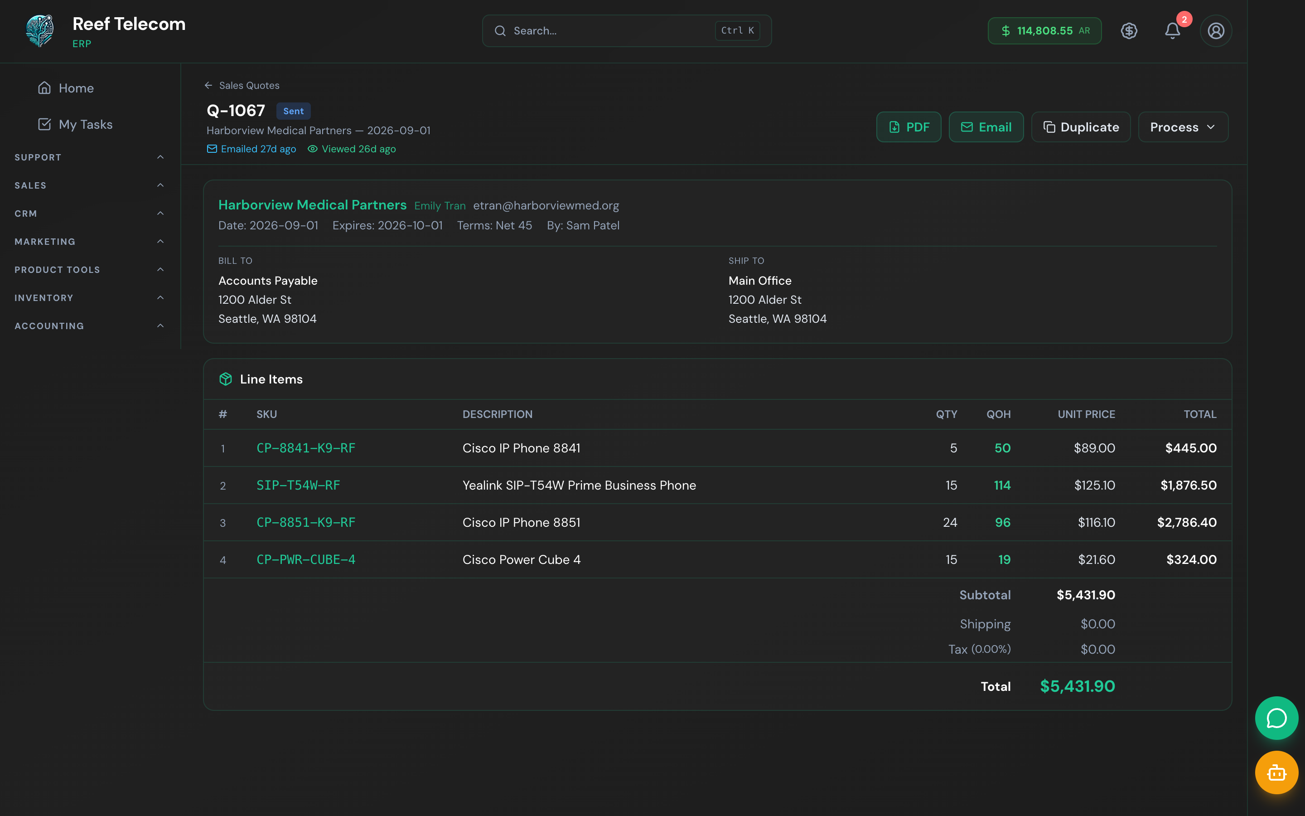The width and height of the screenshot is (1305, 816).
Task: Open SKU CP-8841-K9-RF
Action: point(306,448)
